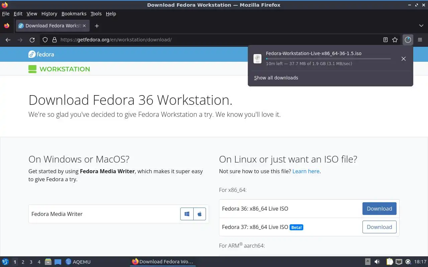Click the show desktop taskbar icon
Image resolution: width=428 pixels, height=267 pixels.
tap(58, 262)
